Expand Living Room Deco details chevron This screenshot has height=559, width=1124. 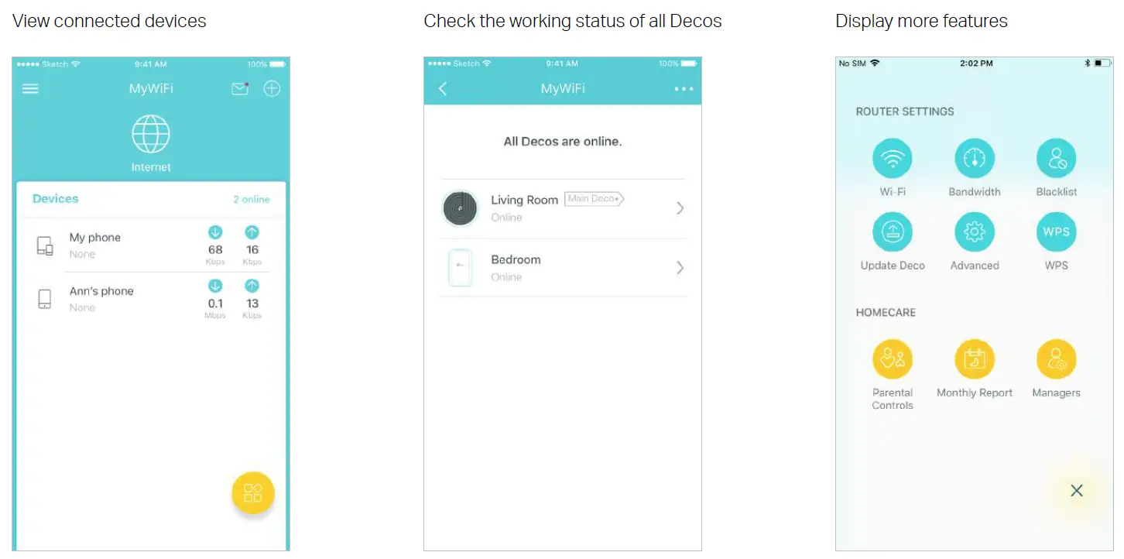tap(680, 207)
